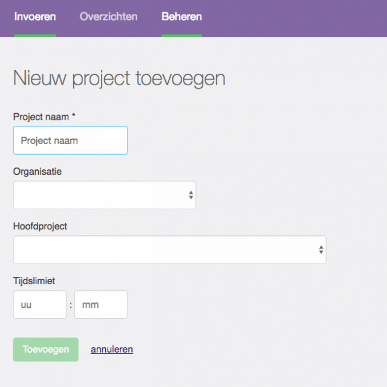387x387 pixels.
Task: Go to the Beheren tab
Action: coord(181,17)
